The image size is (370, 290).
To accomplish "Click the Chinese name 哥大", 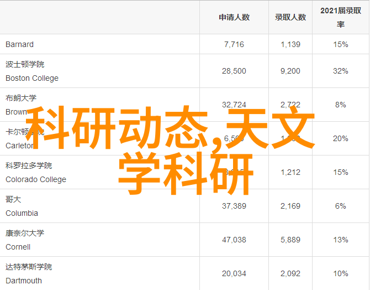I will click(x=13, y=199).
